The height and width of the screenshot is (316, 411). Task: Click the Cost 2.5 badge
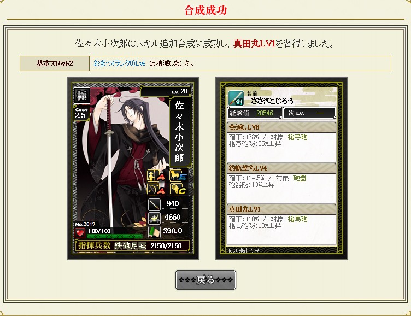tap(81, 113)
